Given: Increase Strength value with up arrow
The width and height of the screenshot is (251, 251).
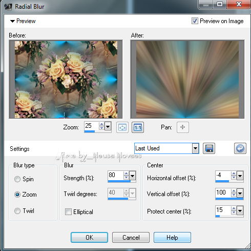Looking at the screenshot, I should tap(126, 173).
